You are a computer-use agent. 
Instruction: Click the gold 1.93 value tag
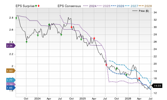coord(11,71)
